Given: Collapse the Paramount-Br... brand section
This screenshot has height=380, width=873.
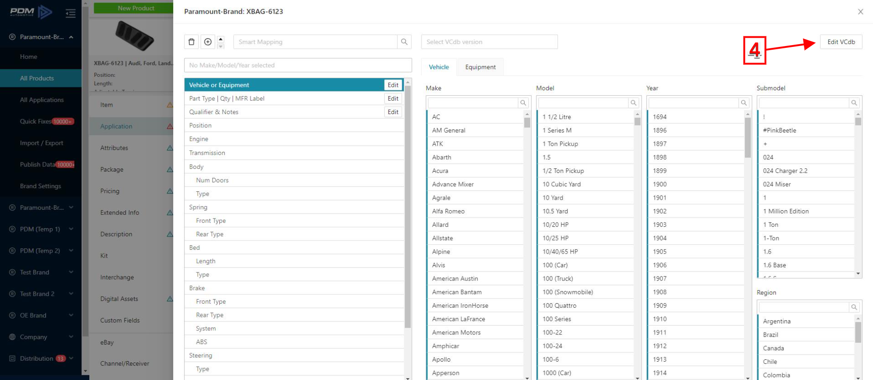Looking at the screenshot, I should pyautogui.click(x=71, y=37).
